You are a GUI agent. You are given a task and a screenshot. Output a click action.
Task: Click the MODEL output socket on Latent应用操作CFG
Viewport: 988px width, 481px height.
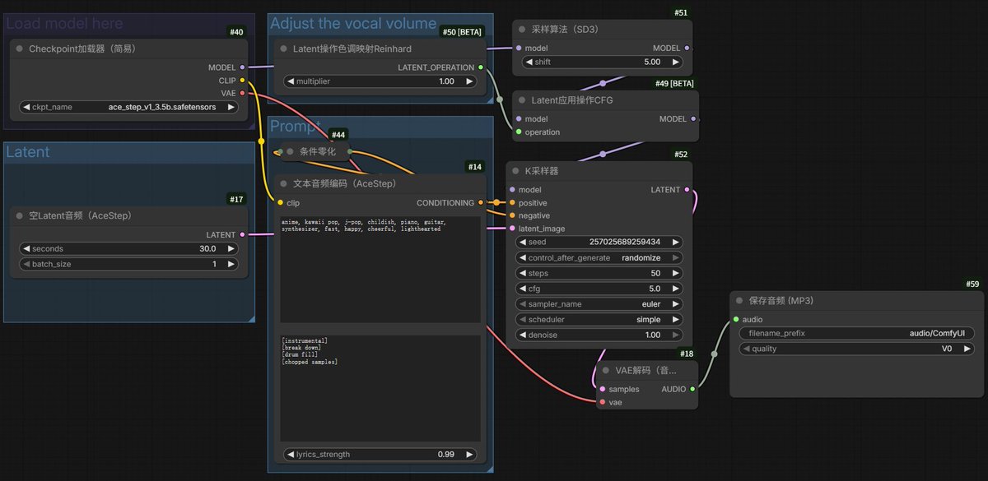693,118
